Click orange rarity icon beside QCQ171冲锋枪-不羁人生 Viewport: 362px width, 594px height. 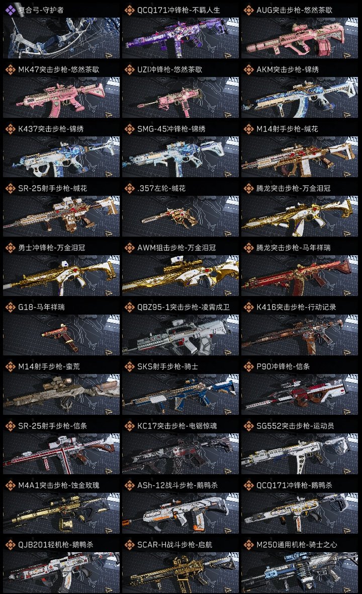coord(129,10)
